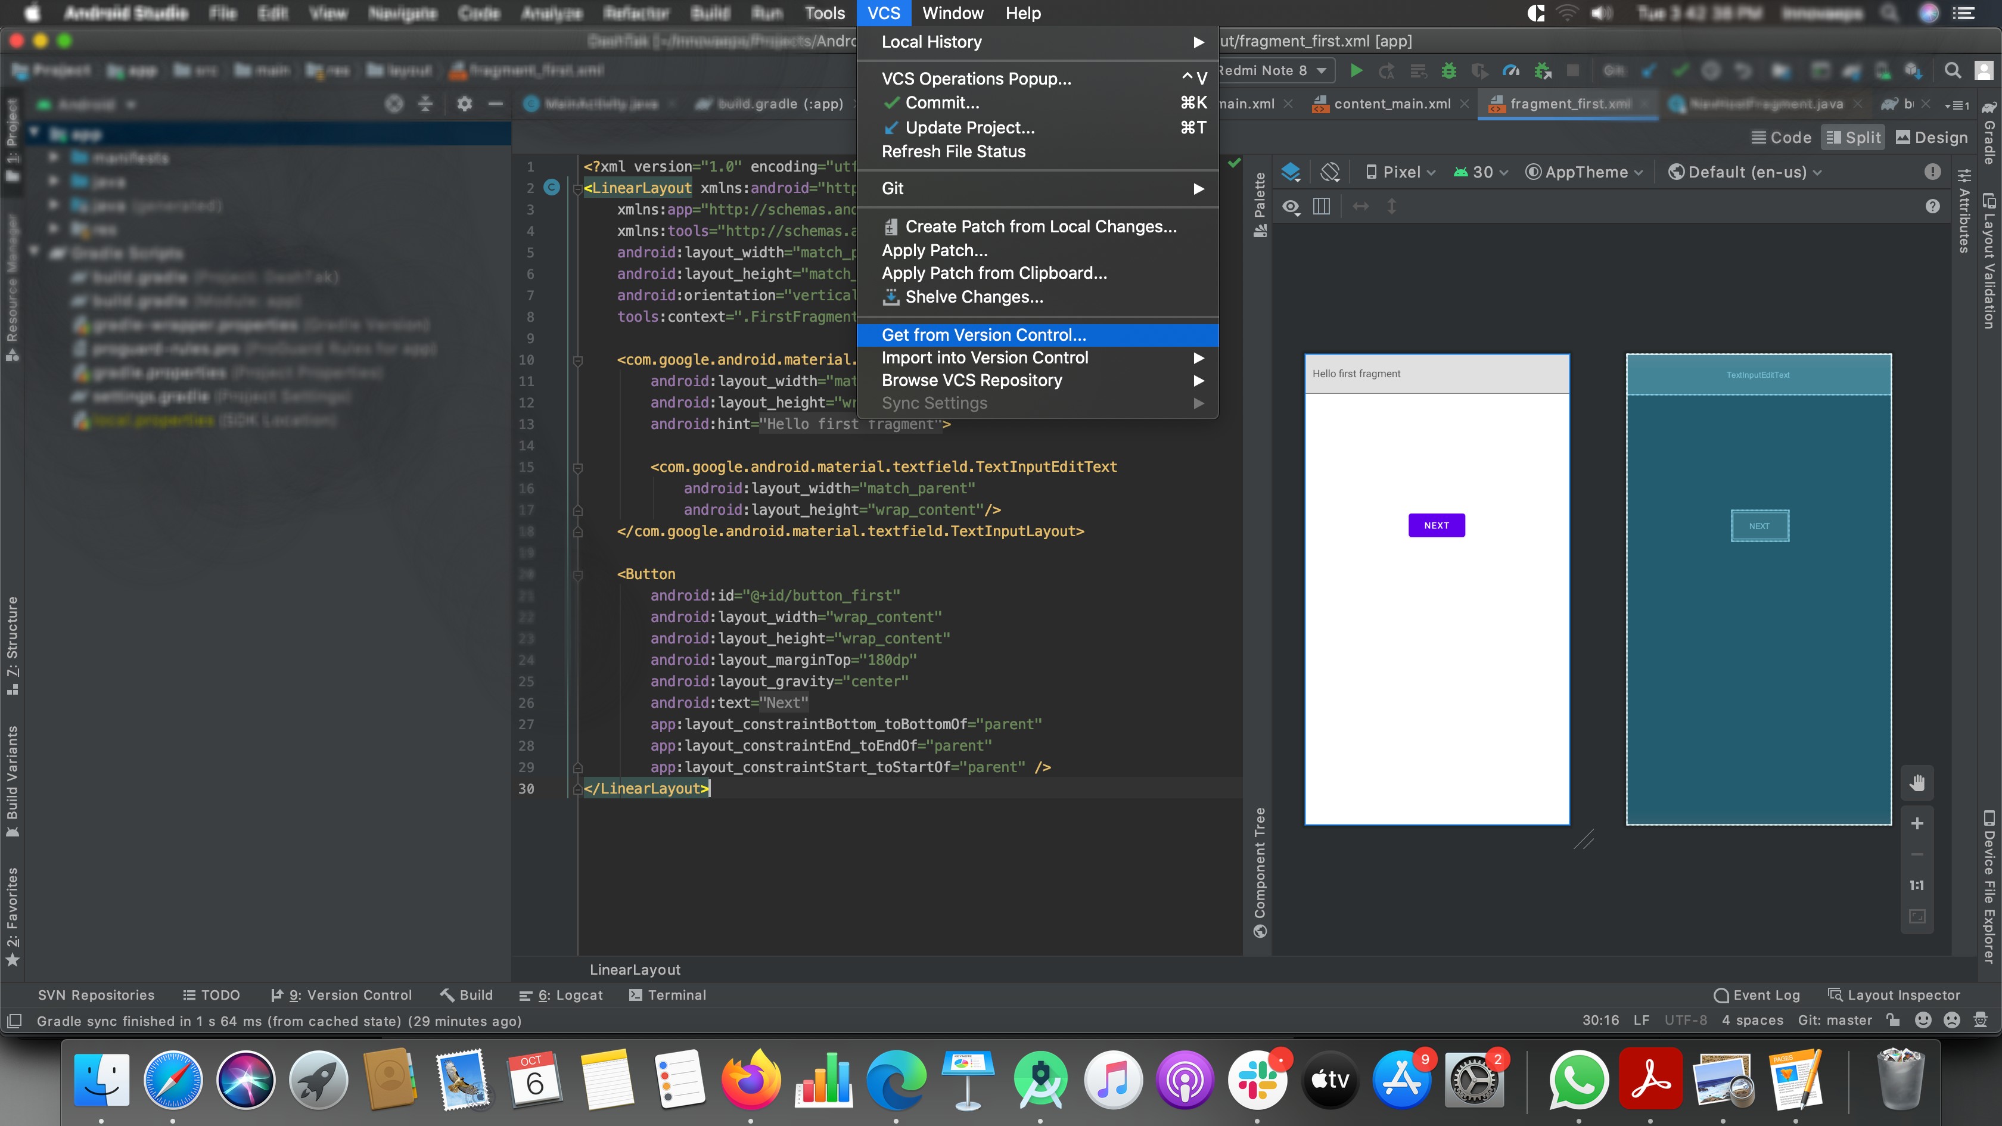Image resolution: width=2002 pixels, height=1126 pixels.
Task: Click the Git: master branch widget
Action: click(x=1835, y=1021)
